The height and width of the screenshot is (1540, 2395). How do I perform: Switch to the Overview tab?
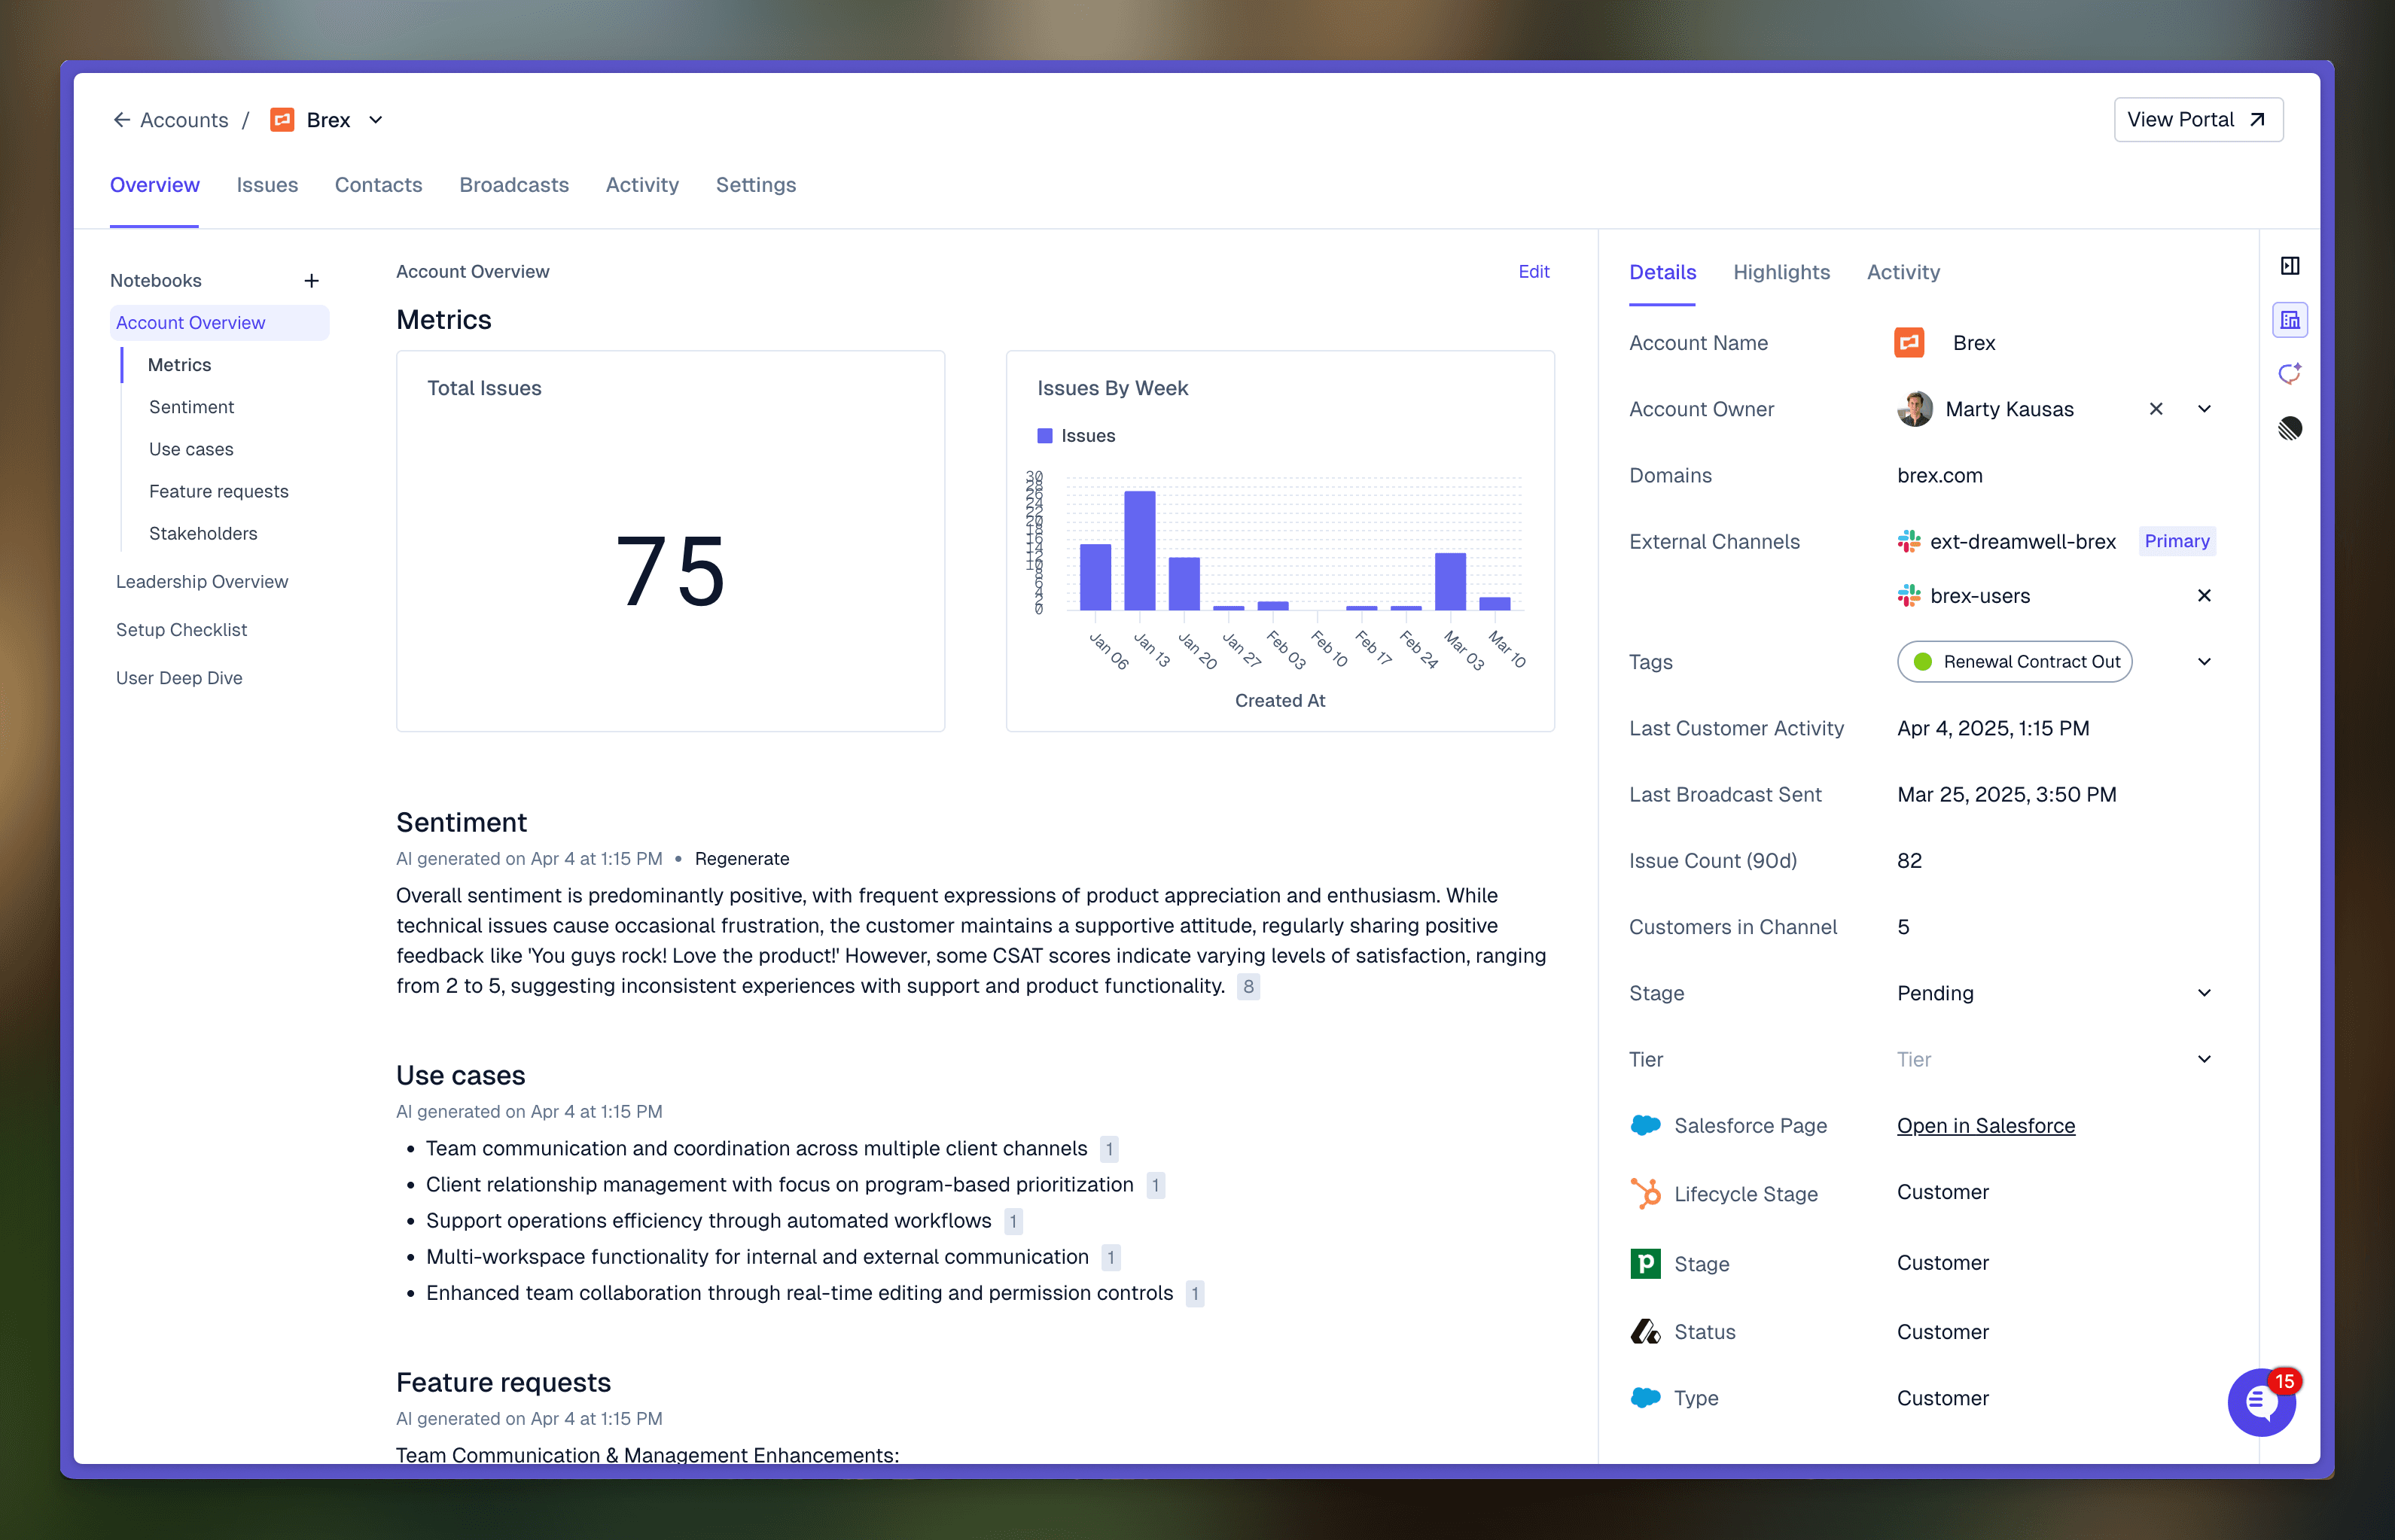(x=155, y=185)
